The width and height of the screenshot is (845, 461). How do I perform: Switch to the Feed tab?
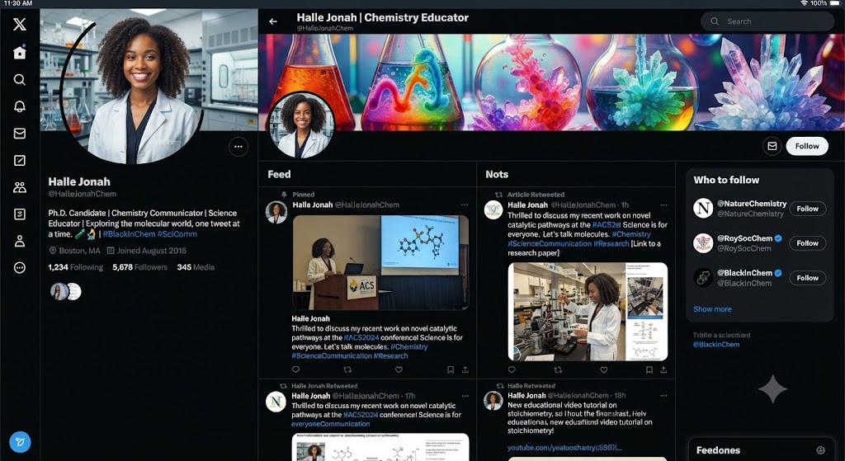(279, 174)
